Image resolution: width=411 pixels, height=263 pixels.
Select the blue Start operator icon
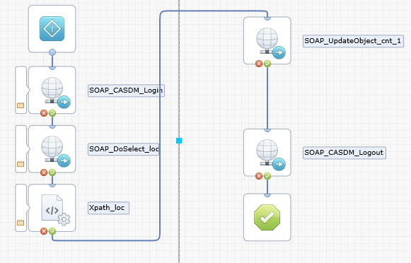coord(52,28)
